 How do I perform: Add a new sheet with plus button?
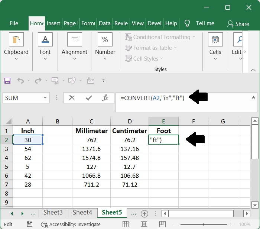click(x=144, y=213)
